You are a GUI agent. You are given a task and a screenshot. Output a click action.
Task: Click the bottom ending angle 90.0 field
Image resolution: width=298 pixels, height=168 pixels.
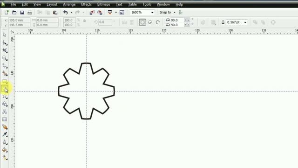click(177, 25)
